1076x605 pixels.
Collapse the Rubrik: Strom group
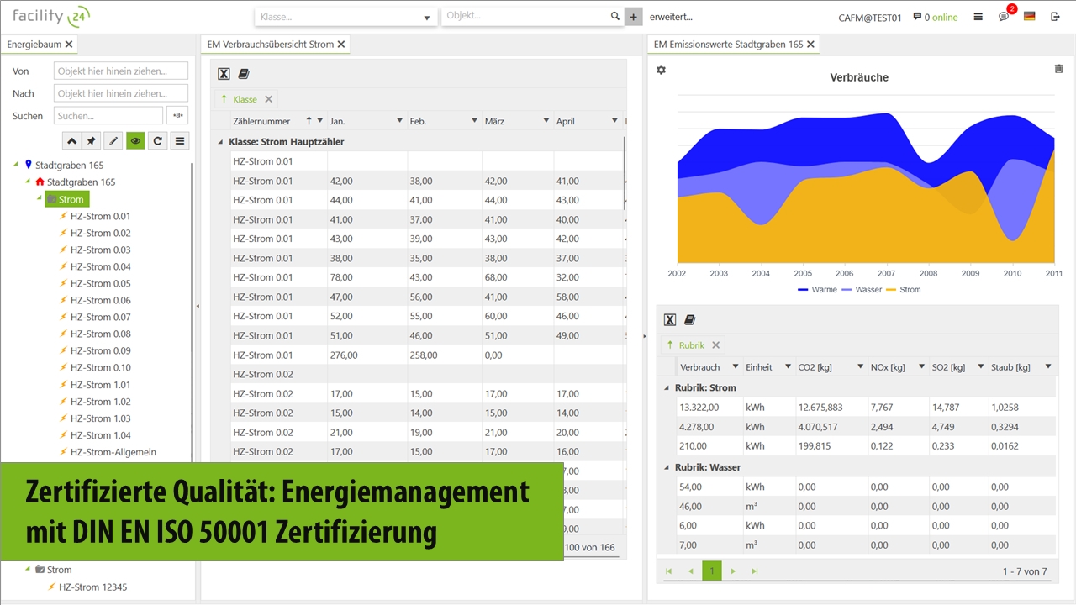point(667,388)
